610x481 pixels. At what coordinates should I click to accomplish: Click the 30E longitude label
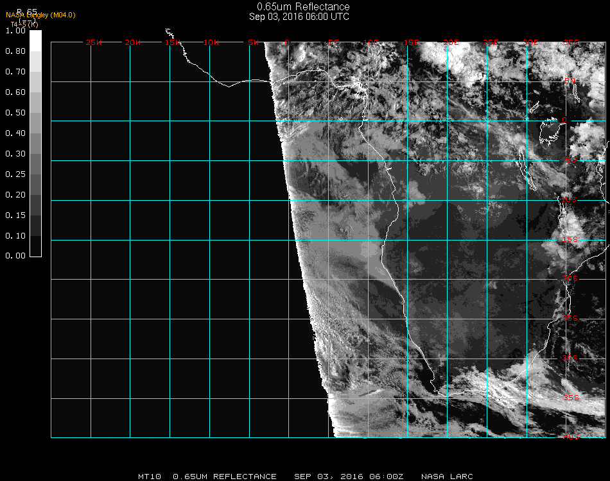(x=530, y=42)
